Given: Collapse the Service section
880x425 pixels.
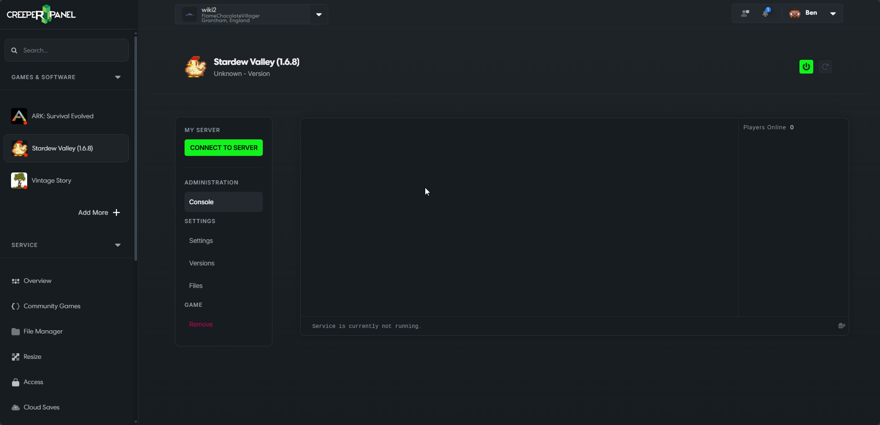Looking at the screenshot, I should (118, 245).
